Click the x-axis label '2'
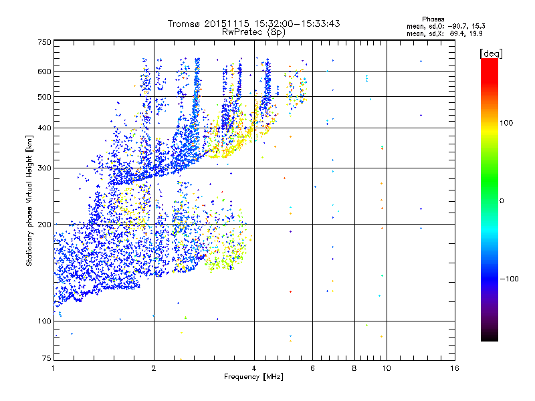The image size is (535, 401). 154,368
